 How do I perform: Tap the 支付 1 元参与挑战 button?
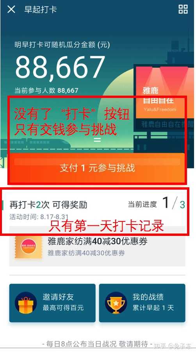click(97, 168)
